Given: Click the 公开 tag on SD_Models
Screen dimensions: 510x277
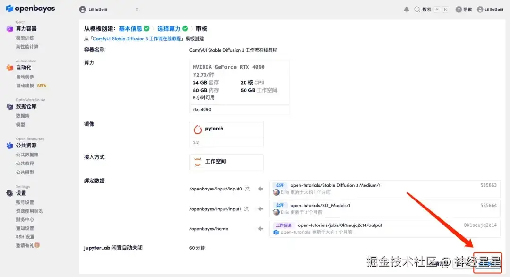Looking at the screenshot, I should pyautogui.click(x=280, y=206).
